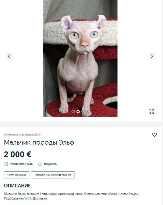Go to the next photo with right arrow
Screen dimensions: 163x205
click(x=152, y=56)
